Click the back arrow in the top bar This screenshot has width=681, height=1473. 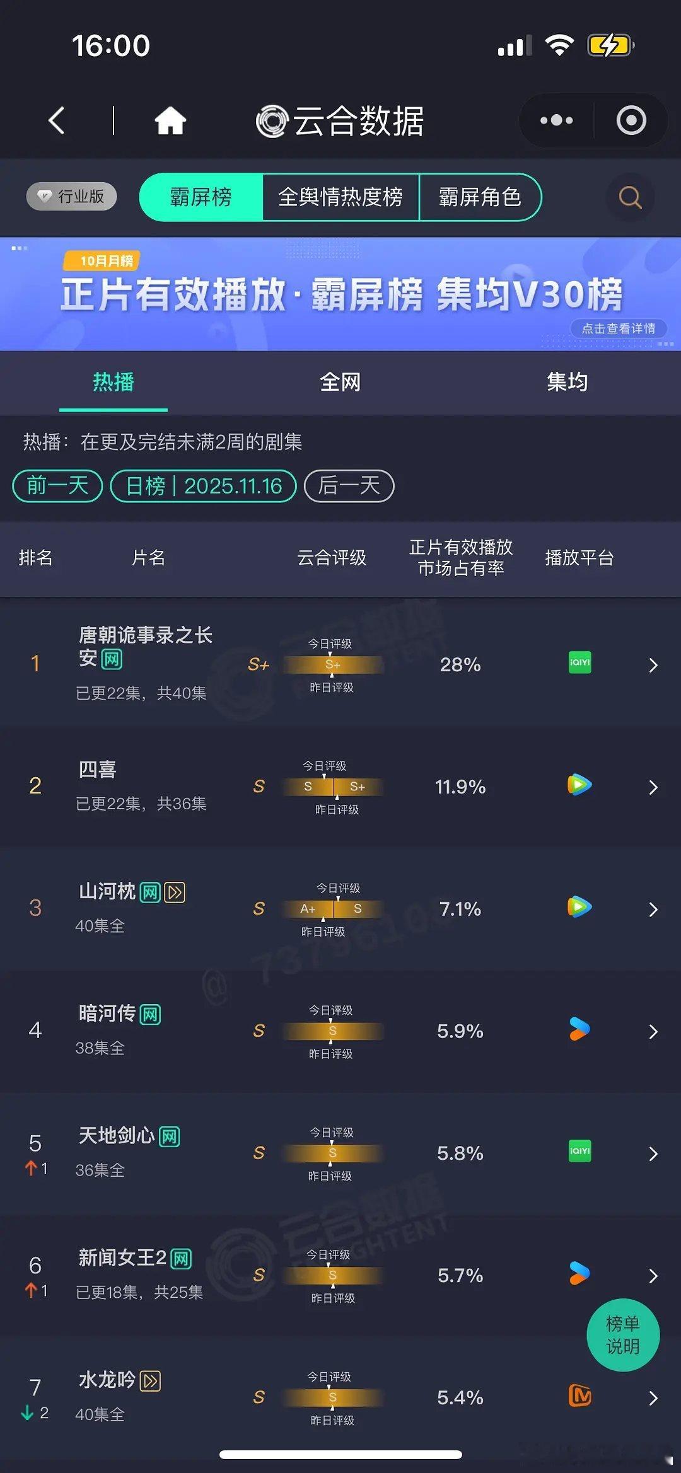[57, 120]
